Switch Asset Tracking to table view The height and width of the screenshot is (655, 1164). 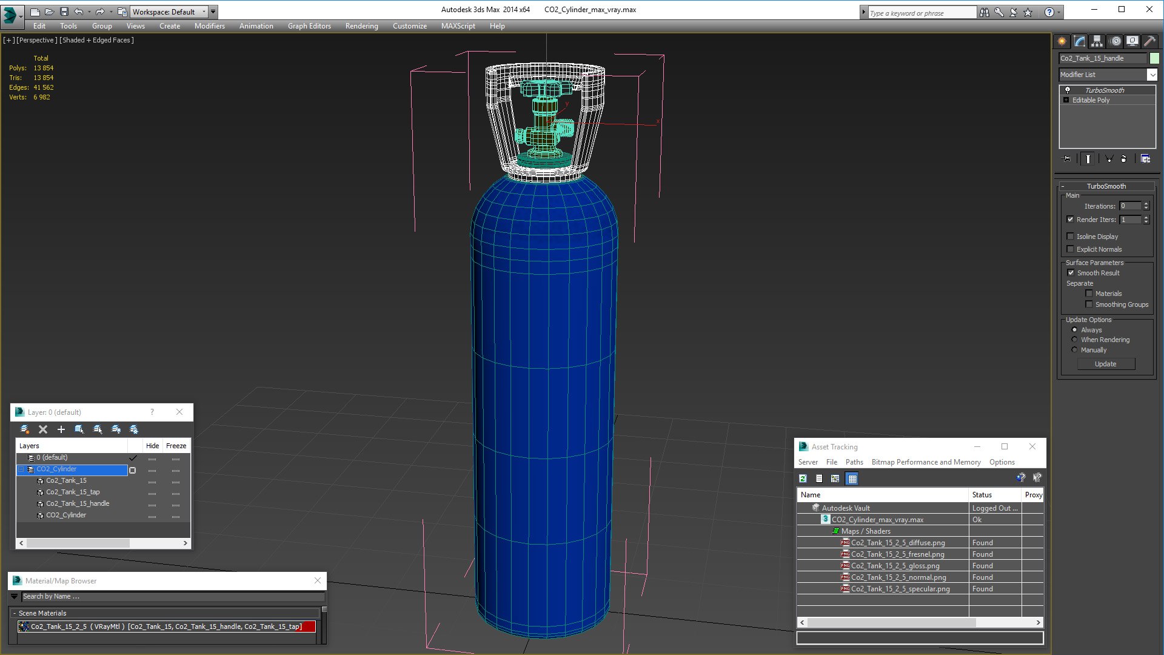click(x=852, y=479)
